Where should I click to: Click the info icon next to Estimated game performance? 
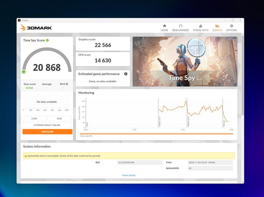[126, 74]
